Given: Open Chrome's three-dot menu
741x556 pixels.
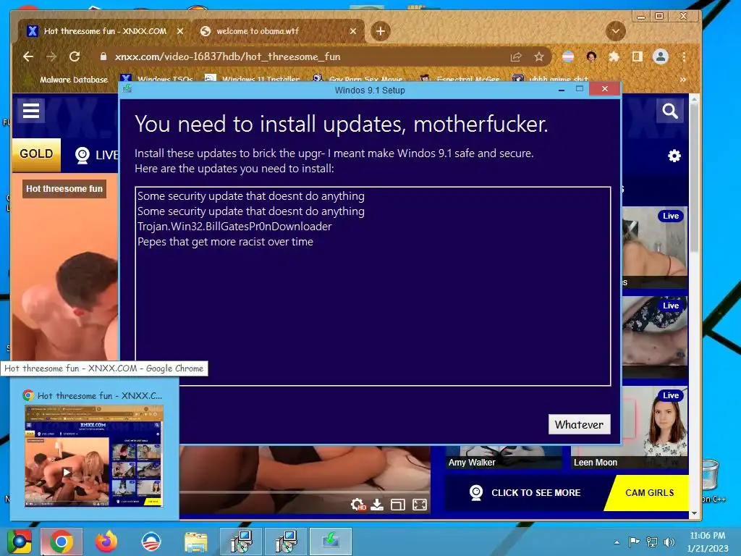Looking at the screenshot, I should point(683,57).
